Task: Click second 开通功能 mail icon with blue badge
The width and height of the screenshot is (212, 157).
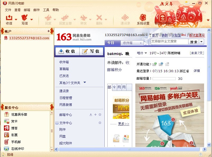Action: (161, 64)
